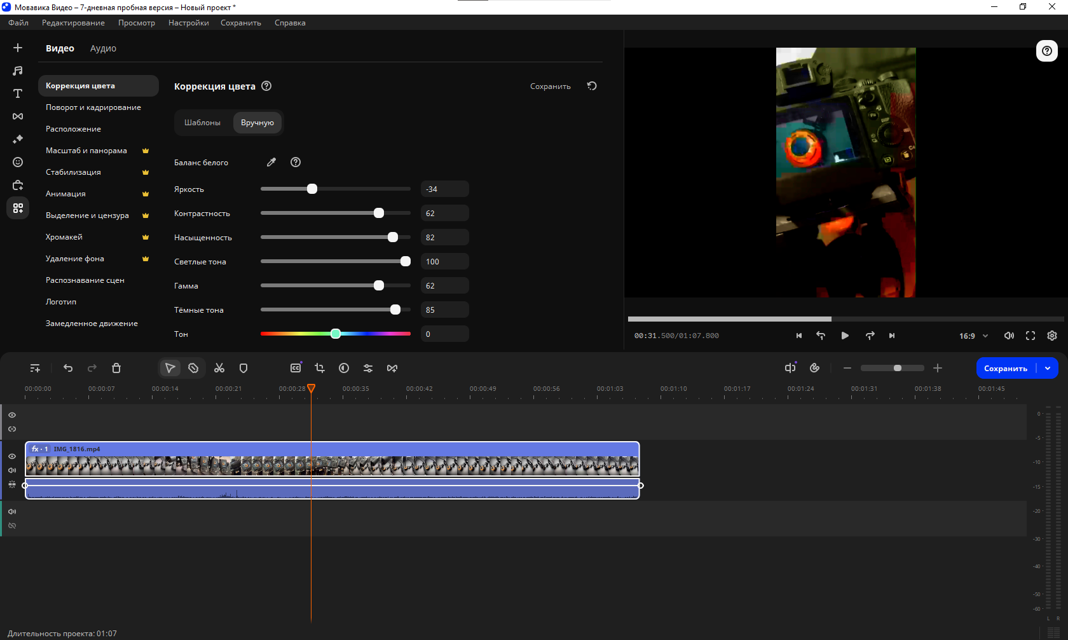
Task: Select «Поворот и кадрирование» in the list
Action: point(93,107)
